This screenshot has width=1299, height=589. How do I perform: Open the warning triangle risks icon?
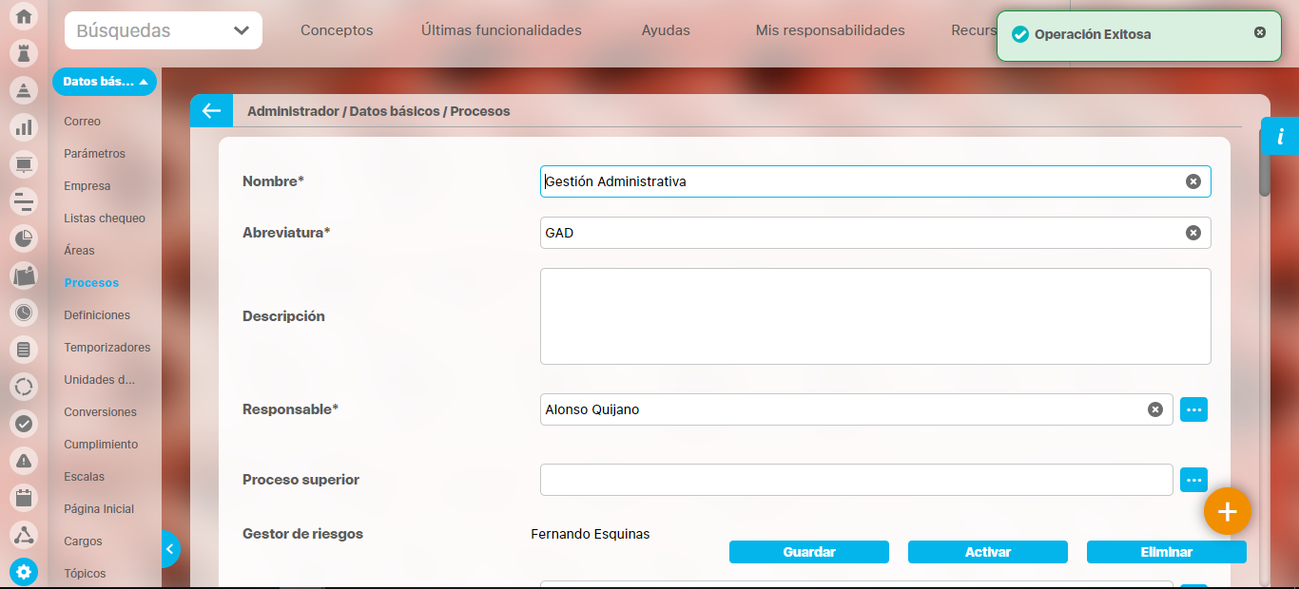(24, 461)
